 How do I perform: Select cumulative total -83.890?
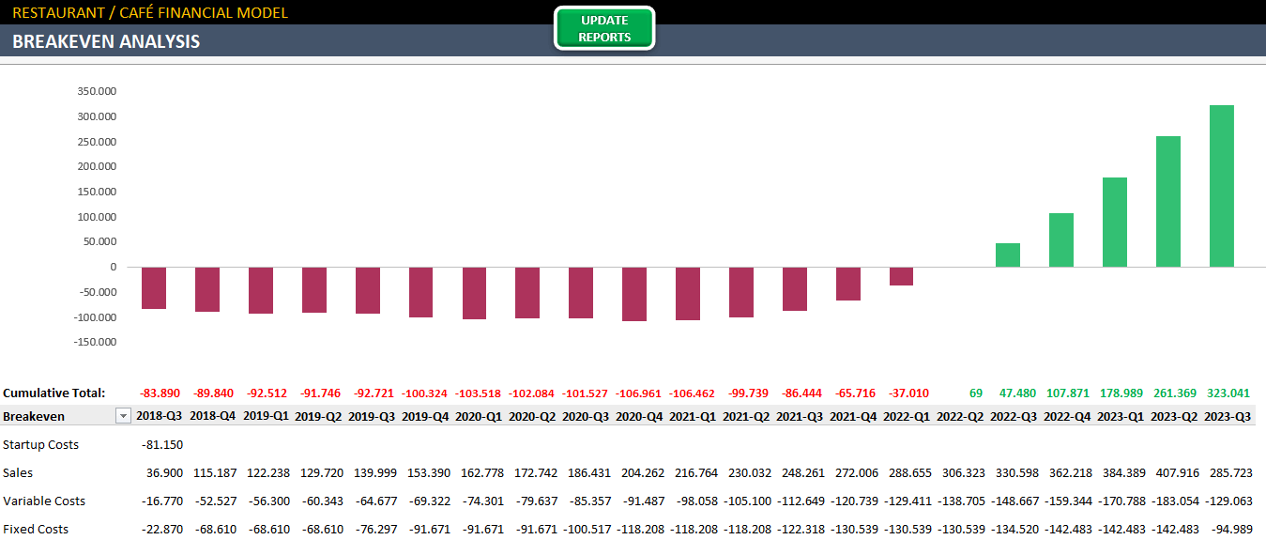pos(161,393)
